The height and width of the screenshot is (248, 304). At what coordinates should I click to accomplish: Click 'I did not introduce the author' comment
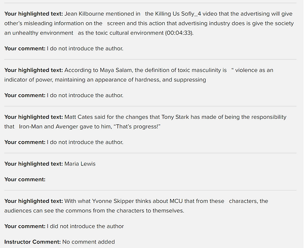coord(85,226)
